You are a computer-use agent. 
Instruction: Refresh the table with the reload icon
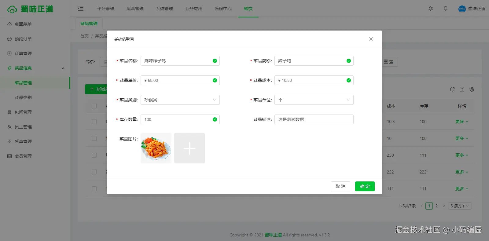pyautogui.click(x=452, y=89)
